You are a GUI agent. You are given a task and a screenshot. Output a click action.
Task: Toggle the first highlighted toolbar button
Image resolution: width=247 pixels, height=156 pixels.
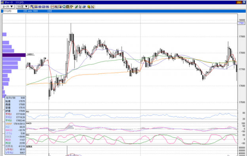(x=32, y=7)
